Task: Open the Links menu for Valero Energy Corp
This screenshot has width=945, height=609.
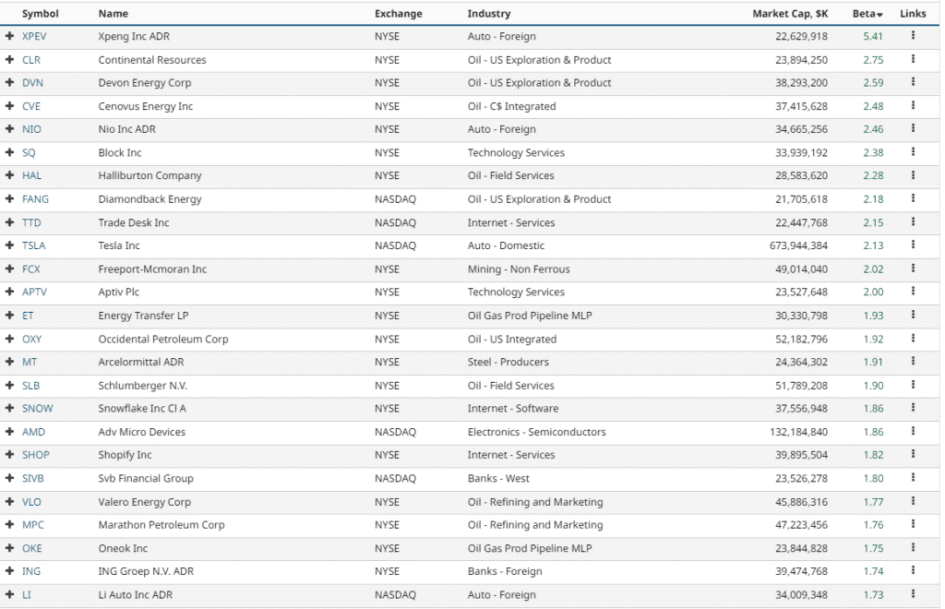Action: tap(913, 502)
